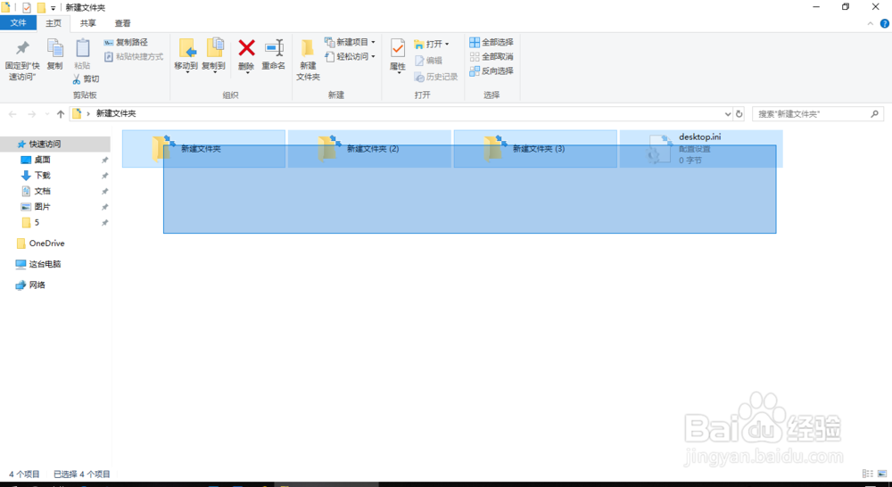Click the red Delete (删除) icon
892x487 pixels.
coord(246,48)
